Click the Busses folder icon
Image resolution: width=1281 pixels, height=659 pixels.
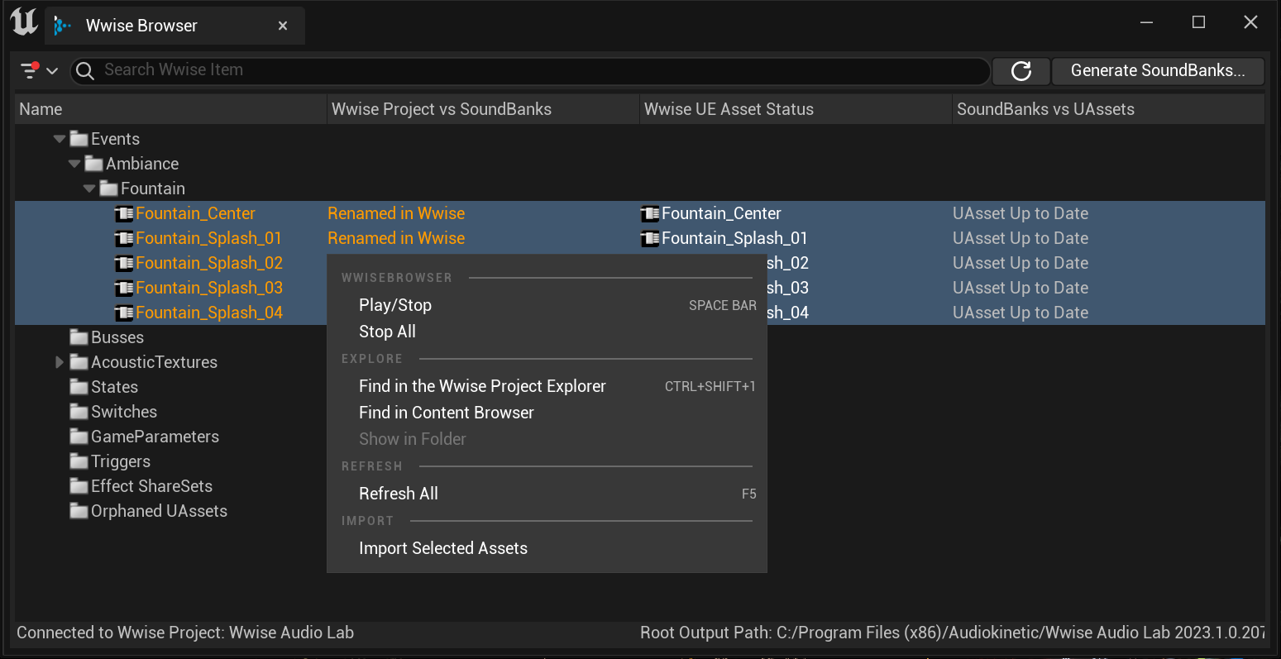(x=79, y=337)
